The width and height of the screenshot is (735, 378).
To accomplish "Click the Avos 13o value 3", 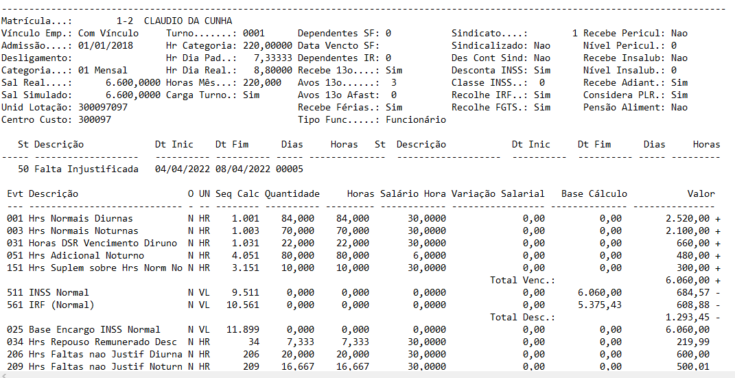I will (x=394, y=83).
